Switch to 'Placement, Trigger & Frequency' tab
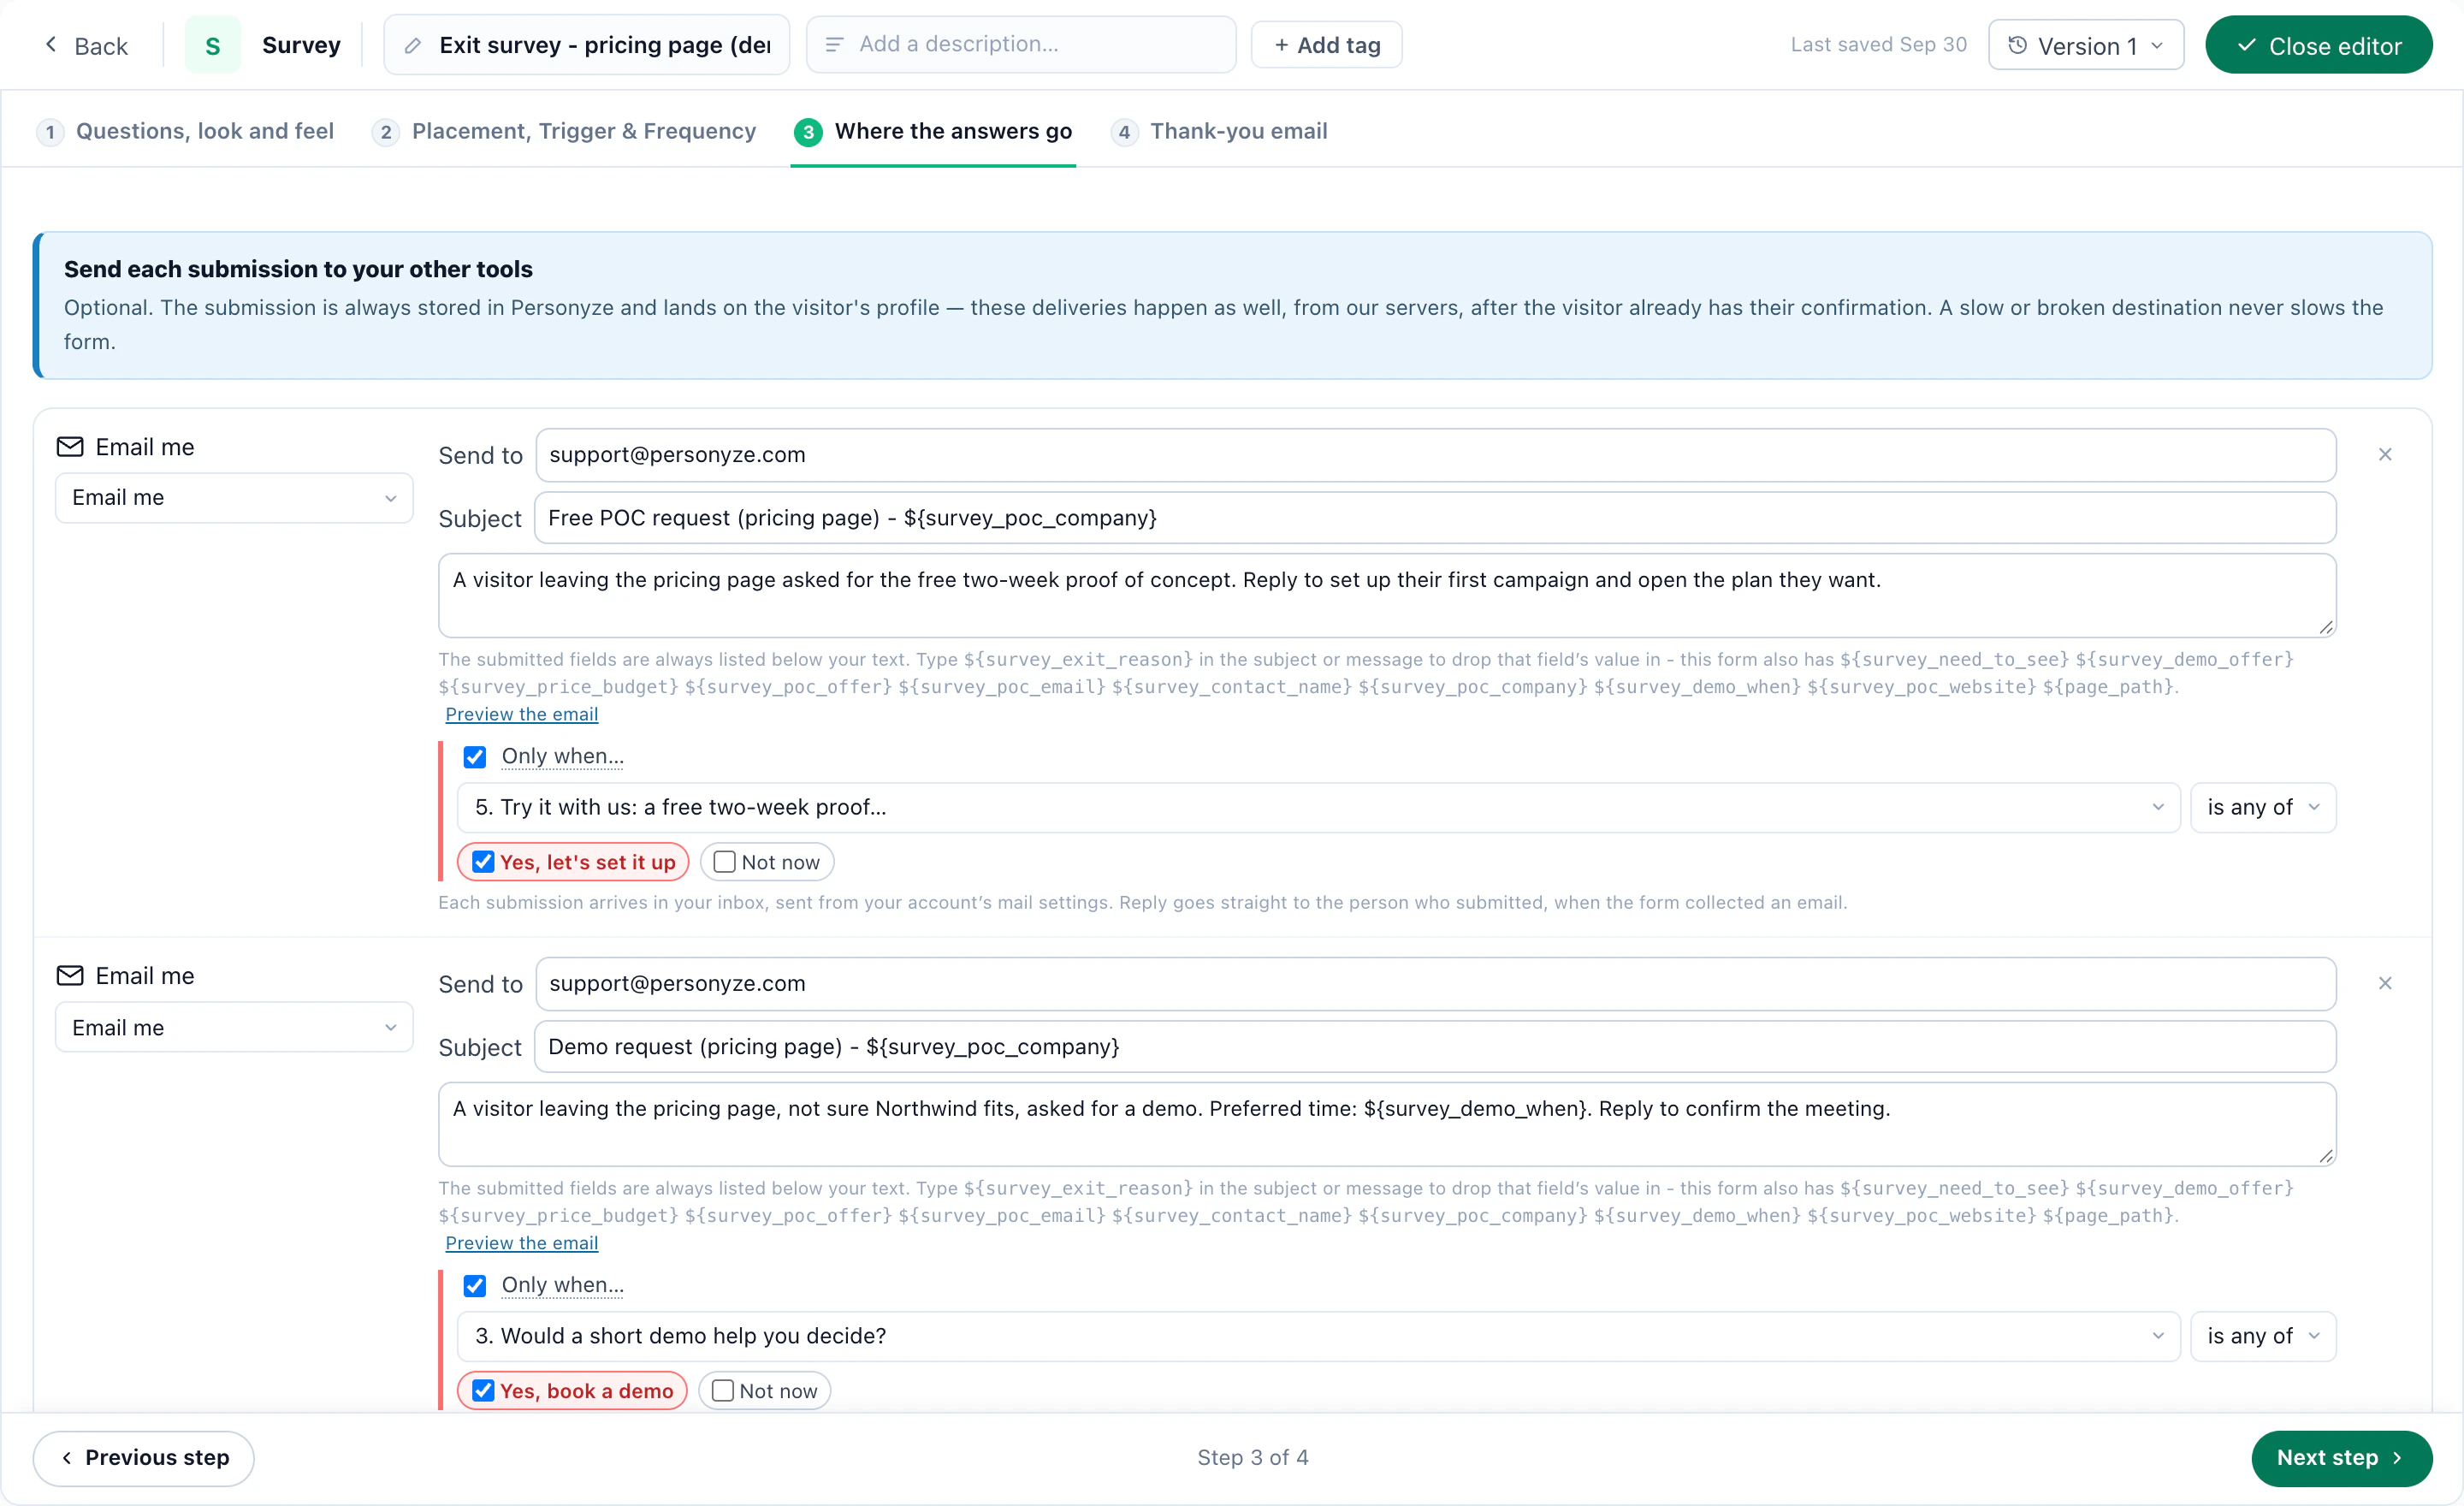2464x1506 pixels. (564, 132)
